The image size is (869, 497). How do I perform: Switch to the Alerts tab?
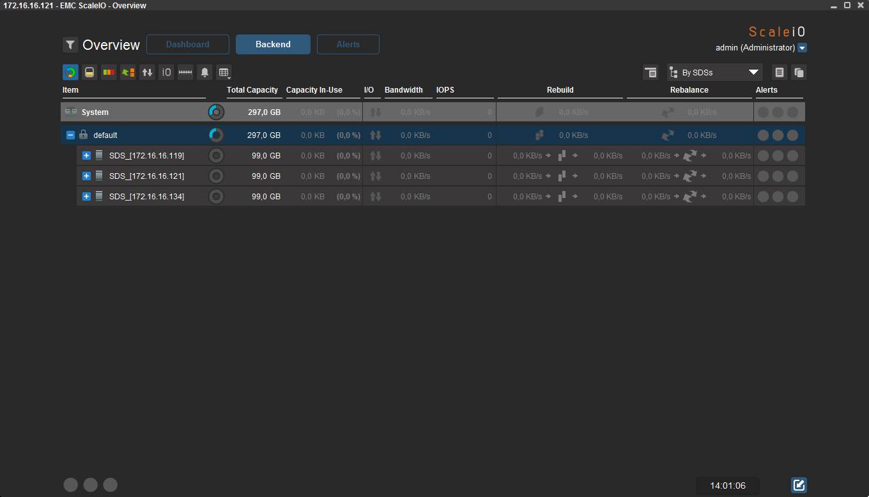tap(348, 45)
